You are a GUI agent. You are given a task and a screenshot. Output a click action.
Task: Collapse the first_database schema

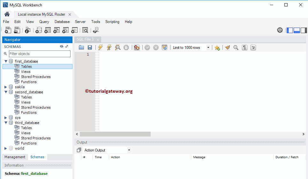coord(6,61)
